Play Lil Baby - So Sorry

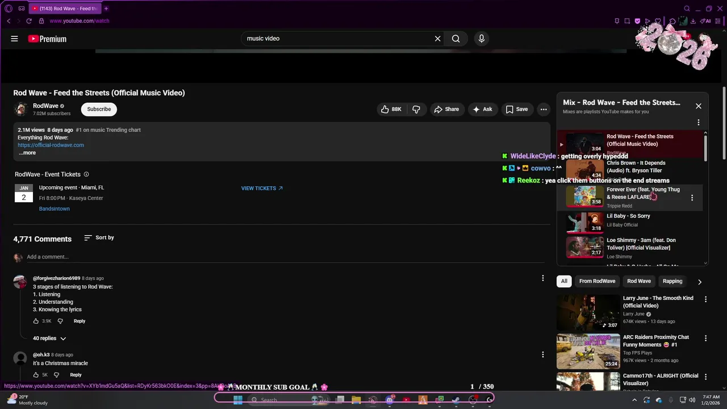[x=629, y=222]
